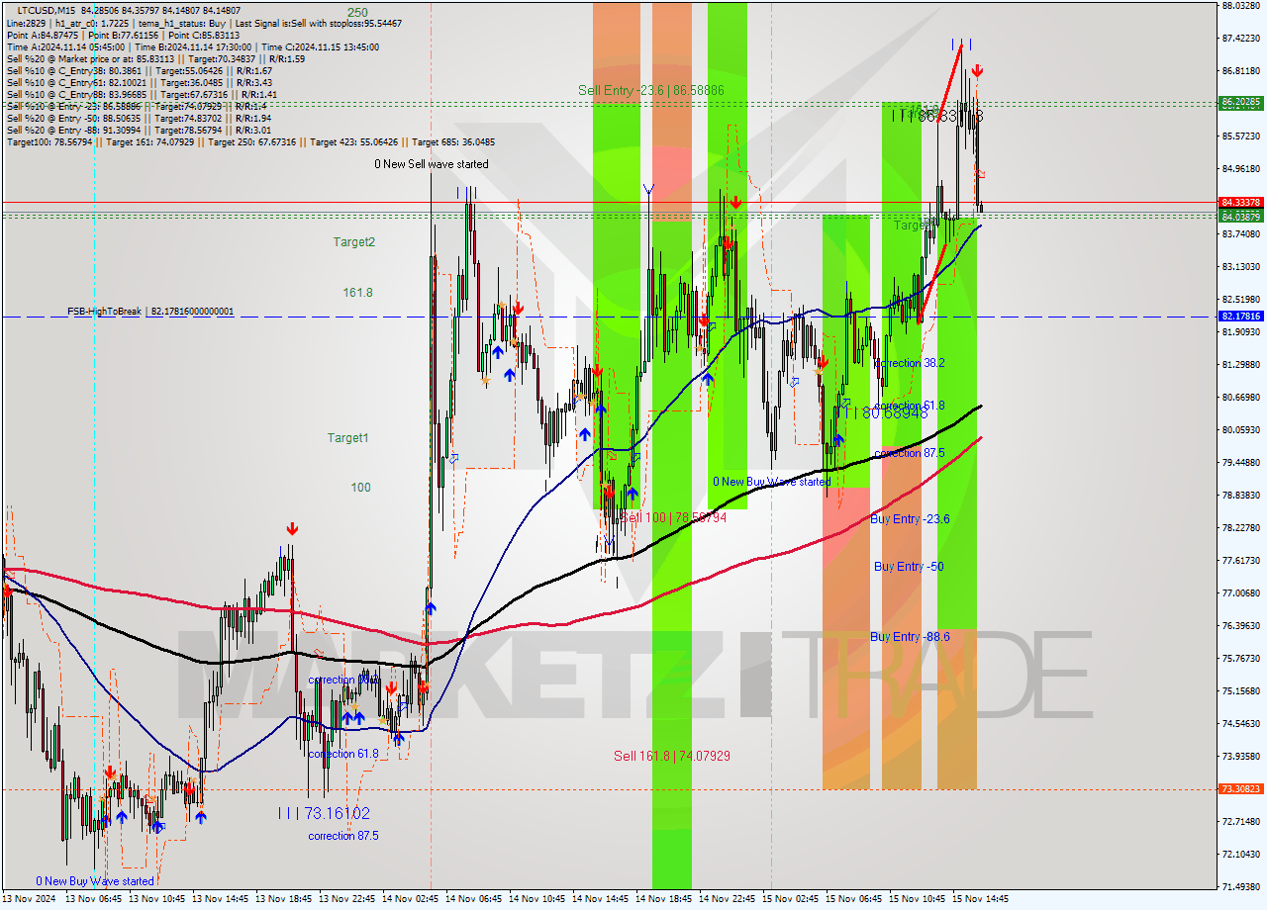Click the '14 Nov 02:45' time label
Screen dimensions: 1267x910
[x=410, y=899]
